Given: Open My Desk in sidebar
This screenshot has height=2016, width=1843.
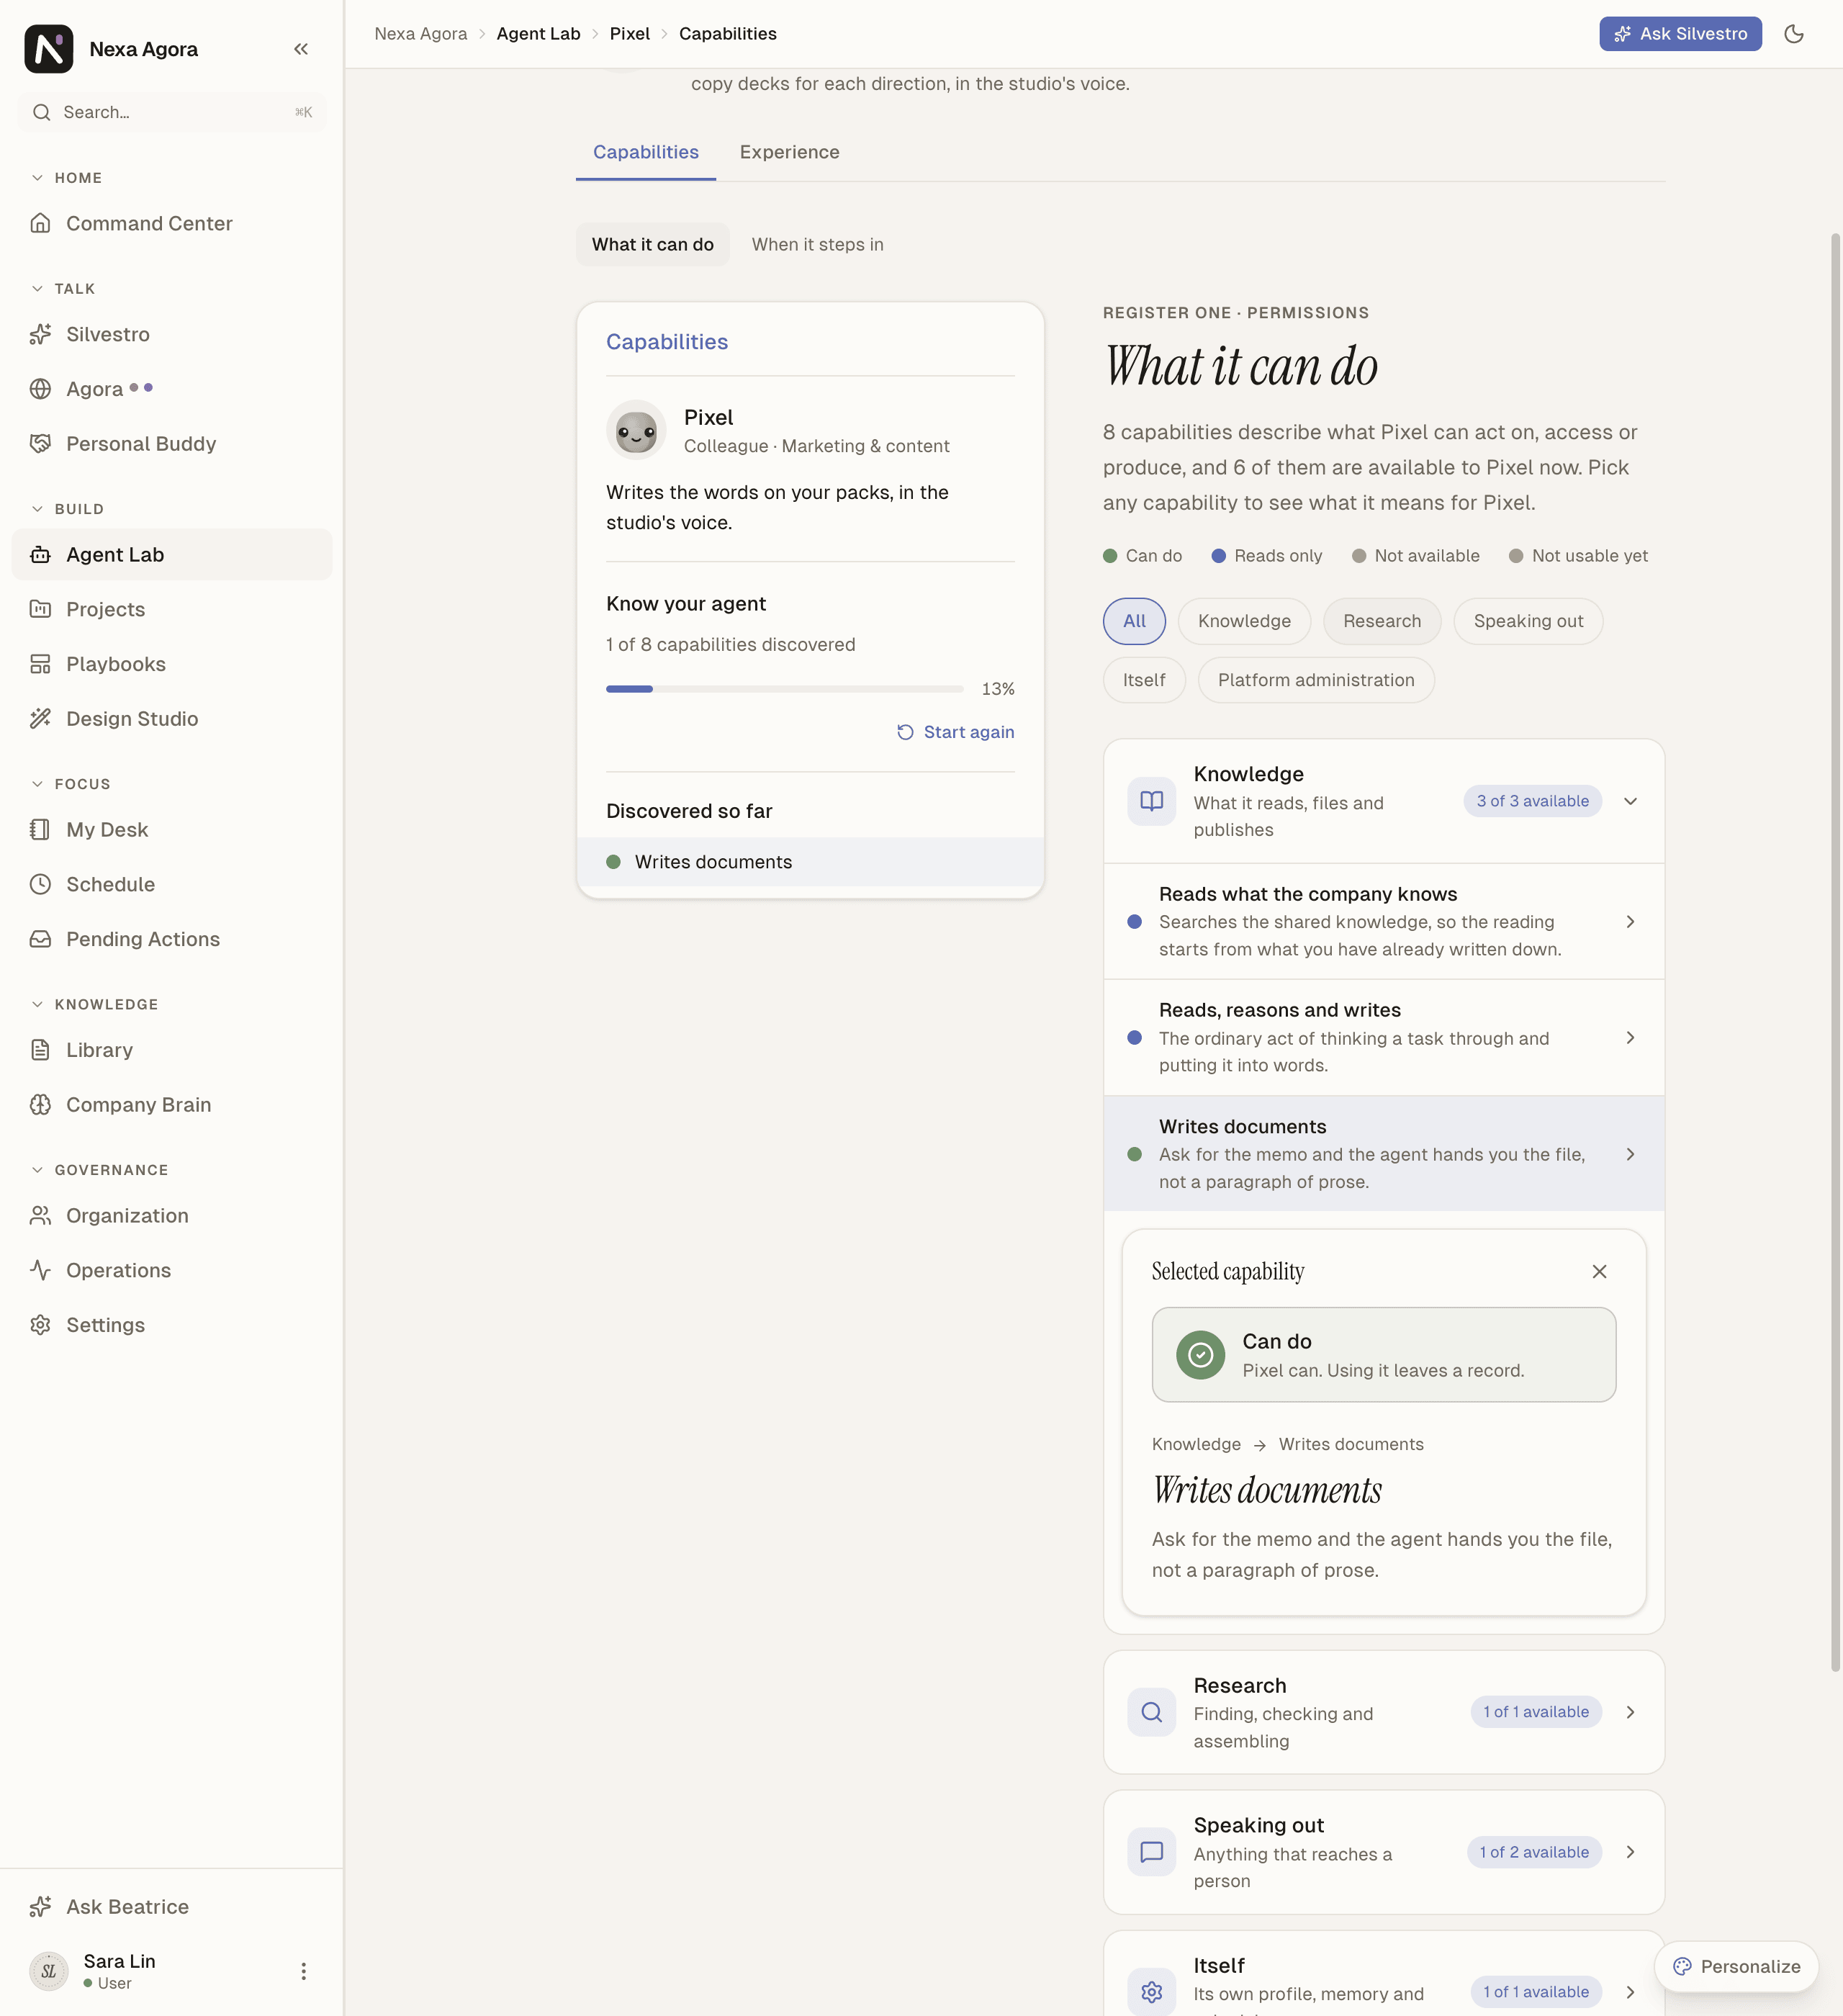Looking at the screenshot, I should pos(172,830).
